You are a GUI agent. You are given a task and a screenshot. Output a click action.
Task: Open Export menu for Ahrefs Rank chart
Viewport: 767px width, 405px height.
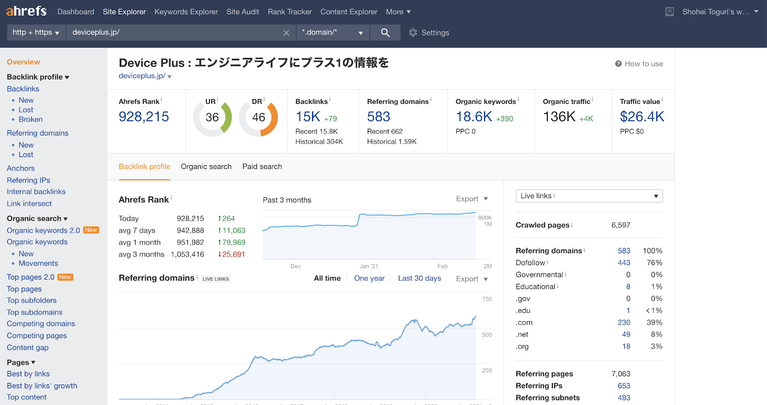[x=472, y=199]
